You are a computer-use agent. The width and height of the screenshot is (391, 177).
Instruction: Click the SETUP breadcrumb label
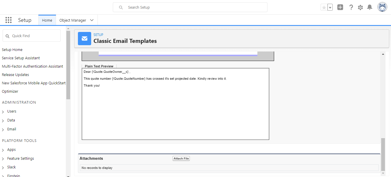pyautogui.click(x=98, y=35)
